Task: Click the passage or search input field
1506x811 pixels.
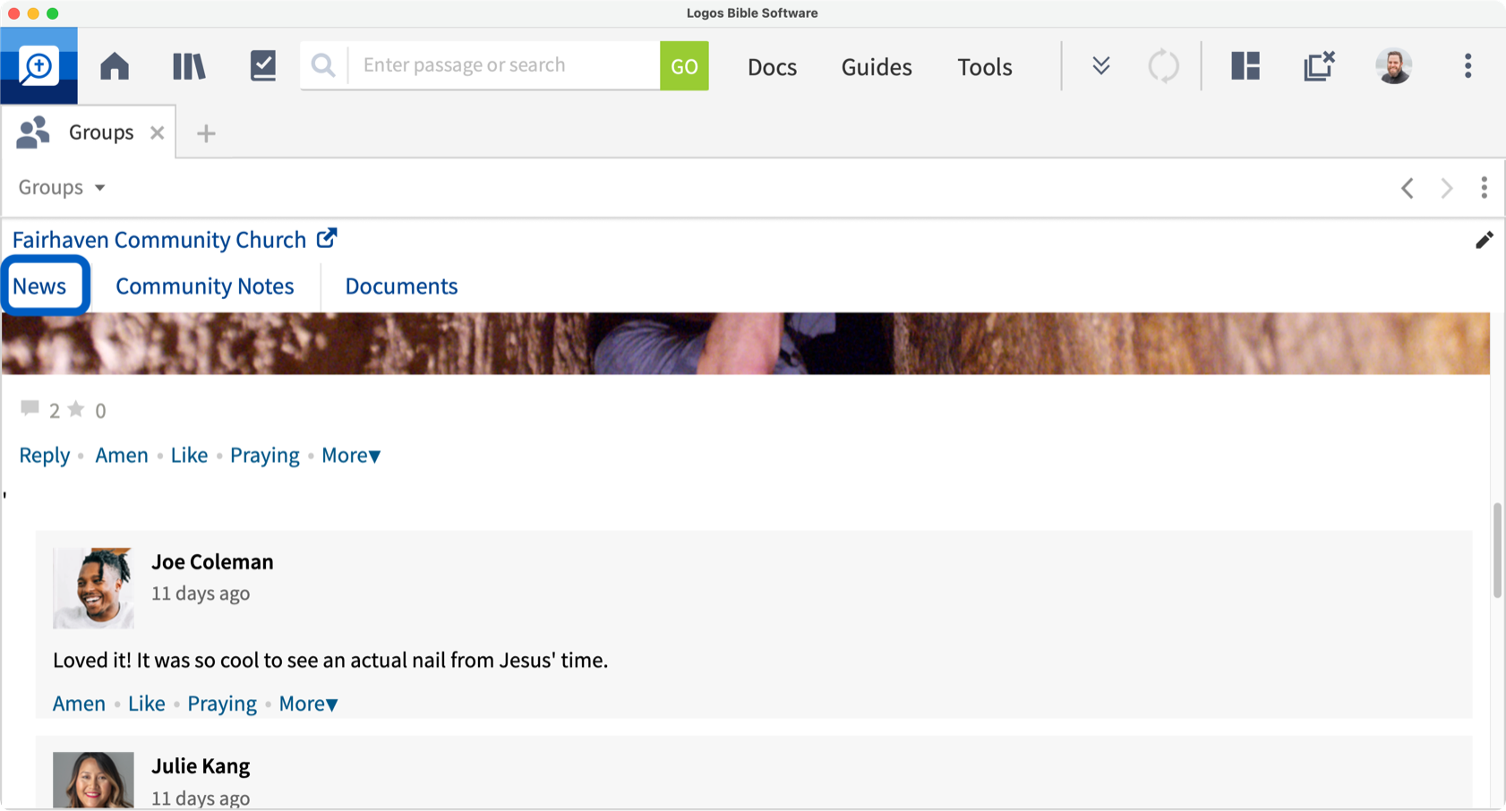Action: point(504,65)
